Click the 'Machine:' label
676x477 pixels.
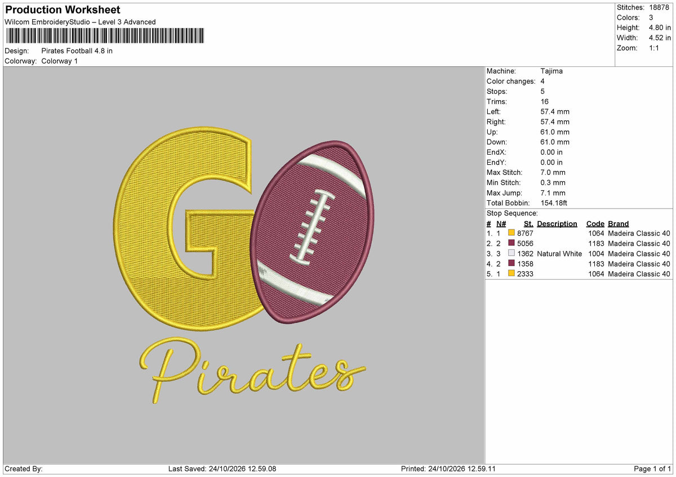[x=501, y=71]
